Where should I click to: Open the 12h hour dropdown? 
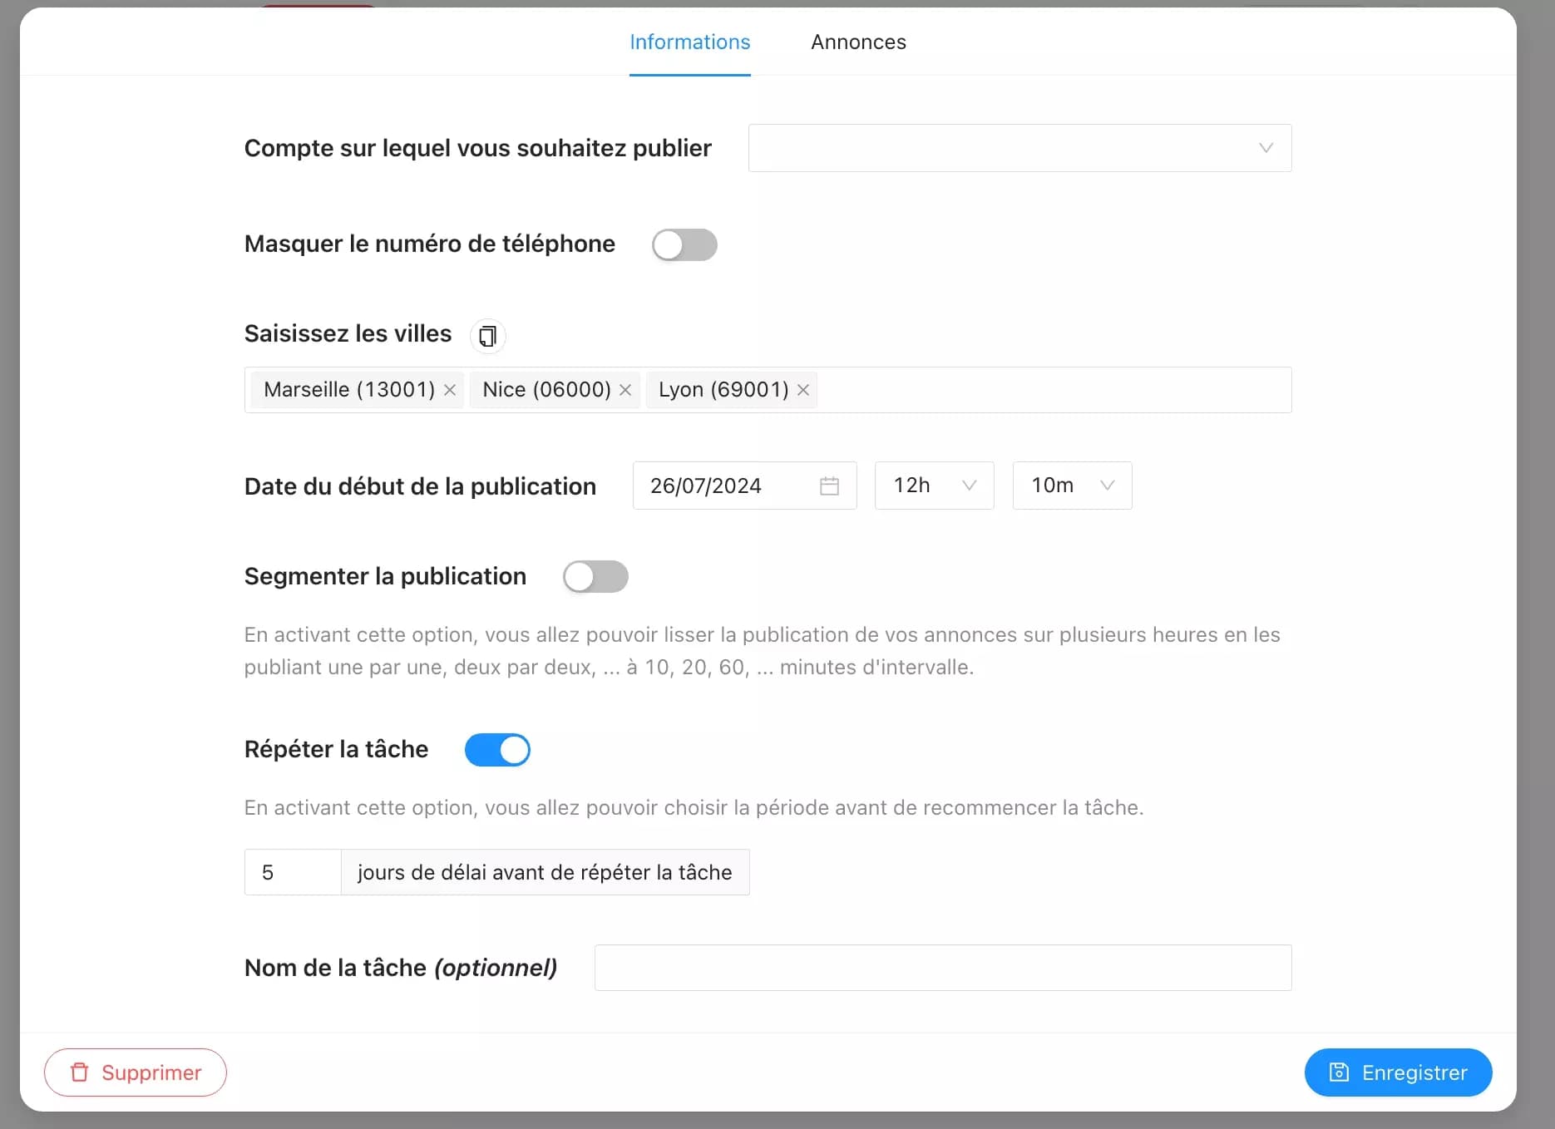[933, 486]
